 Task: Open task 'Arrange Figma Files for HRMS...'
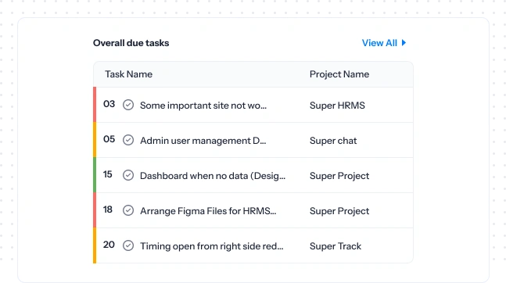tap(208, 211)
